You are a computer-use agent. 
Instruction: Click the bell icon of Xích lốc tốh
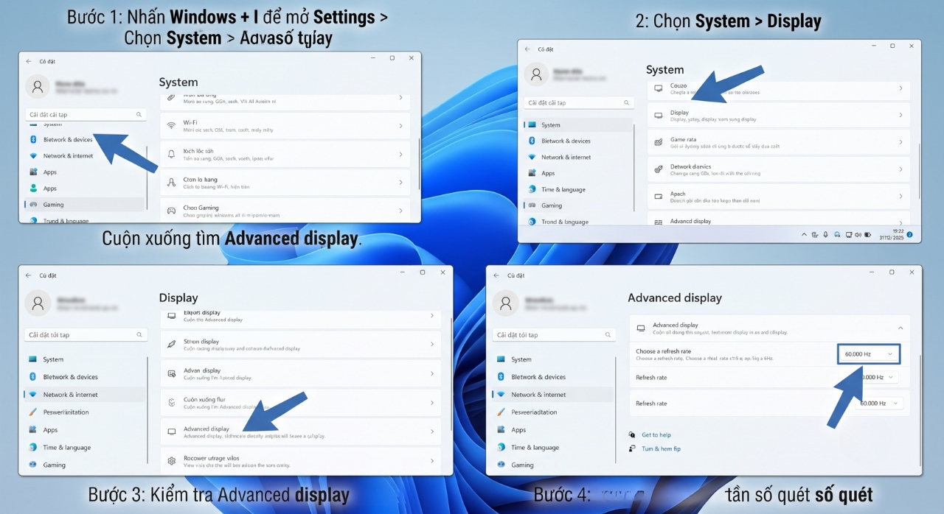(171, 154)
